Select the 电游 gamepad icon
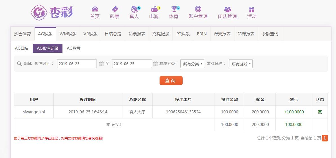The width and height of the screenshot is (336, 158). tap(154, 10)
